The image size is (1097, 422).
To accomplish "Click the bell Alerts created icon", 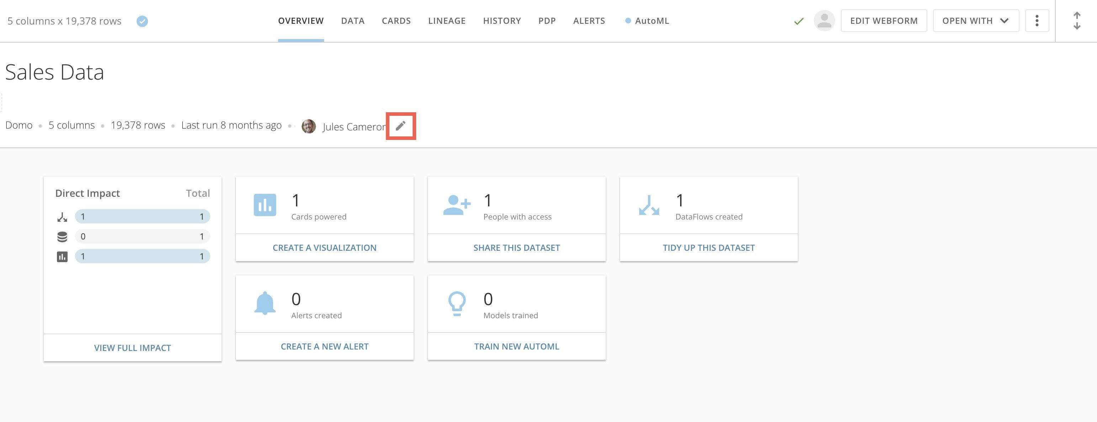I will tap(264, 303).
